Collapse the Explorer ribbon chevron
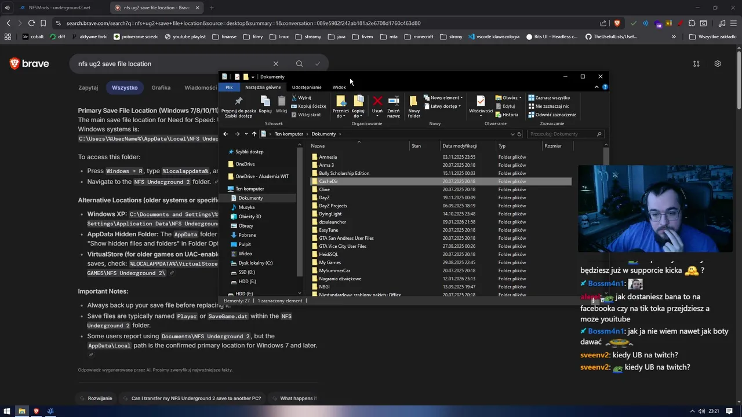Viewport: 742px width, 417px height. point(596,87)
